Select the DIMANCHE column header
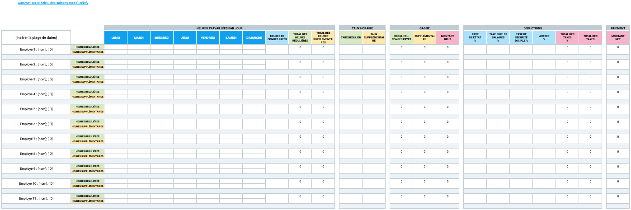The image size is (631, 210). coord(254,37)
